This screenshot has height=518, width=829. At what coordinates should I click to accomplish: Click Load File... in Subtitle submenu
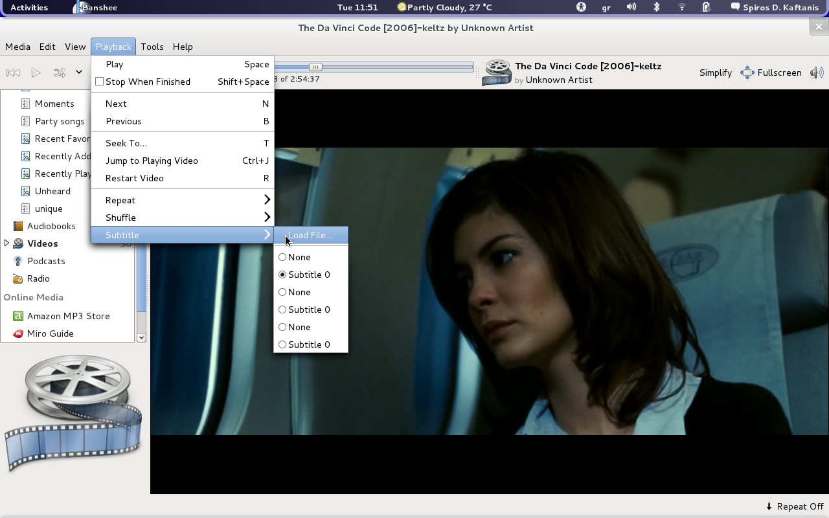(311, 235)
